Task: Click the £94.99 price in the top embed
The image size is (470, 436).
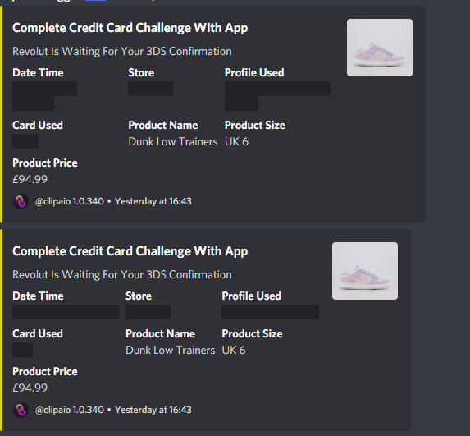Action: 30,179
